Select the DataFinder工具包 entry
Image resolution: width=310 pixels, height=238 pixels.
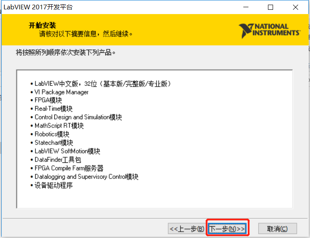[56, 159]
